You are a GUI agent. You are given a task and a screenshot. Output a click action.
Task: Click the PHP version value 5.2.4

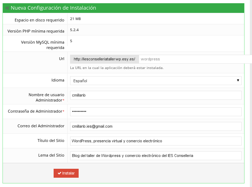74,30
